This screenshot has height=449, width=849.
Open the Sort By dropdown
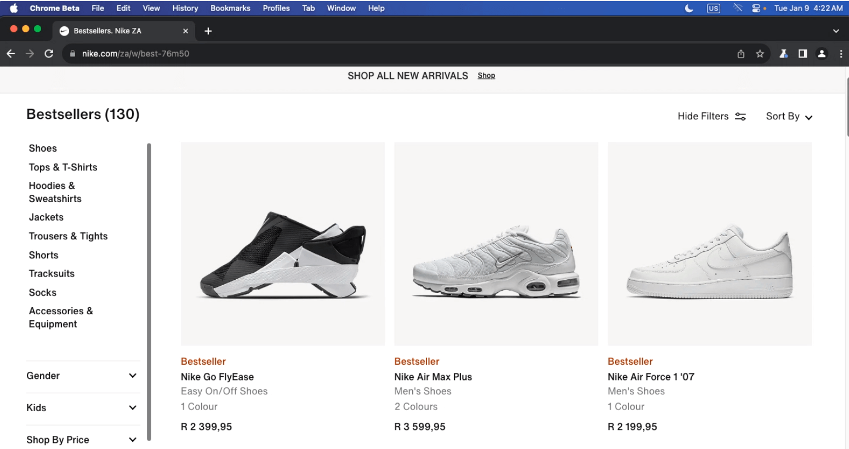click(x=789, y=116)
